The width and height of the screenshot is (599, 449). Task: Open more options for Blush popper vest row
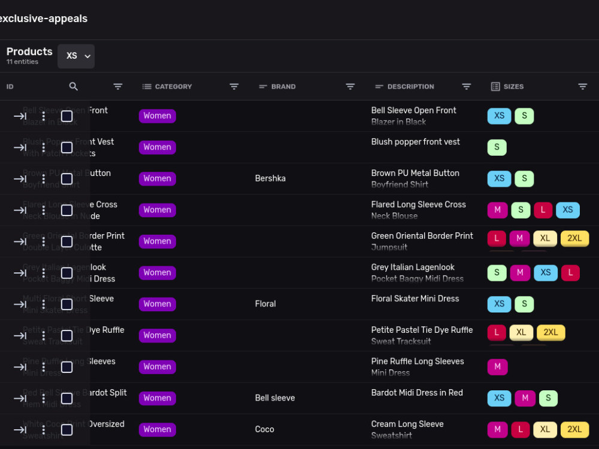[44, 147]
